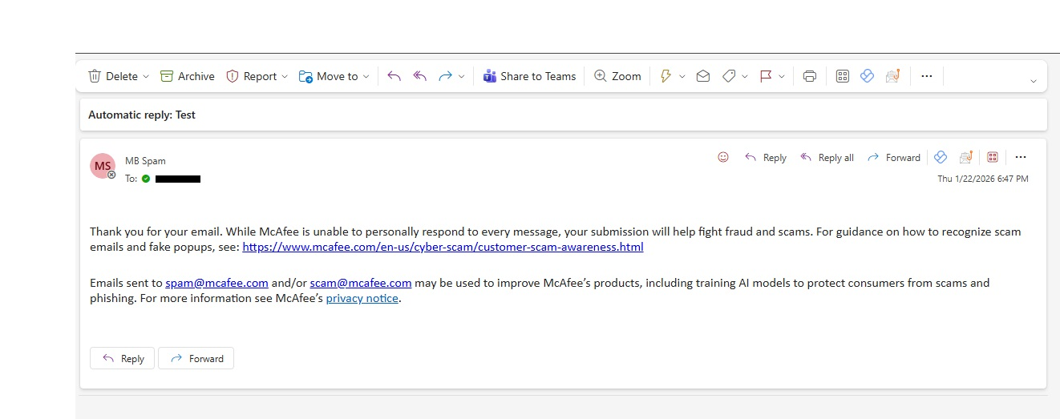Viewport: 1060px width, 419px height.
Task: Click the Viva Insights icon in toolbar
Action: pyautogui.click(x=867, y=76)
